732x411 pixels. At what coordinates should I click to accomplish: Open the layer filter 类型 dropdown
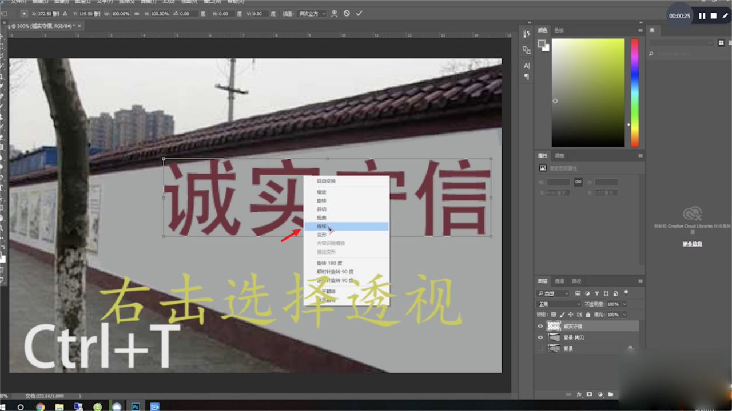pos(554,293)
